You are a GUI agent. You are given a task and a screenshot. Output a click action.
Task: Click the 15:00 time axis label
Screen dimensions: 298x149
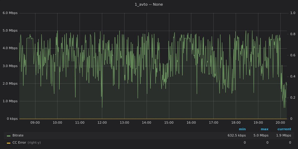click(169, 122)
